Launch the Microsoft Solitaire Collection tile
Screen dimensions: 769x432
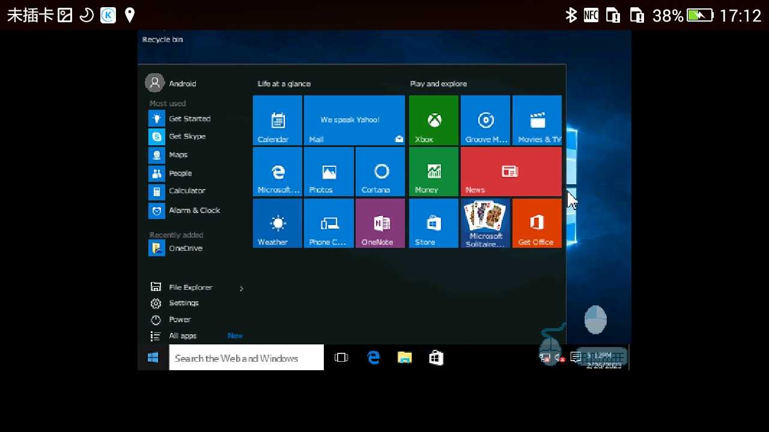(485, 223)
